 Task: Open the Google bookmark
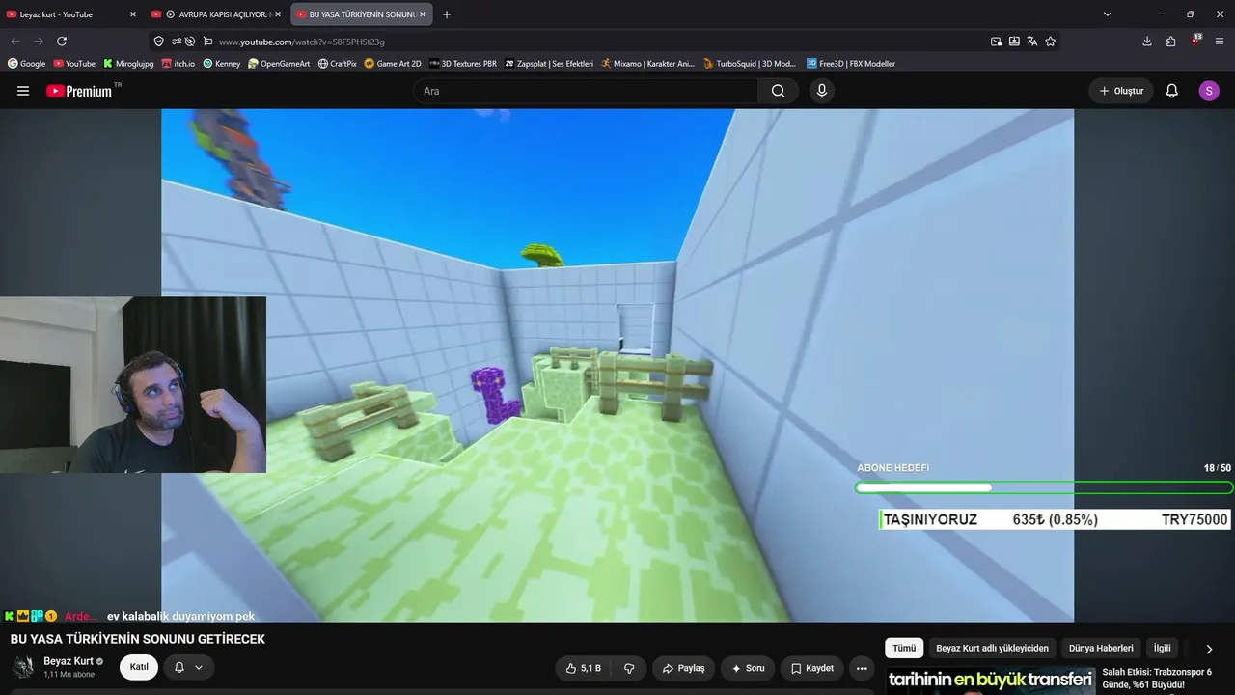tap(26, 64)
